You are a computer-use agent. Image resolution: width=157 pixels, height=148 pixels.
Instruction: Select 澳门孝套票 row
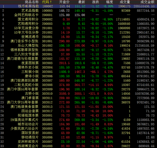pyautogui.click(x=78, y=98)
